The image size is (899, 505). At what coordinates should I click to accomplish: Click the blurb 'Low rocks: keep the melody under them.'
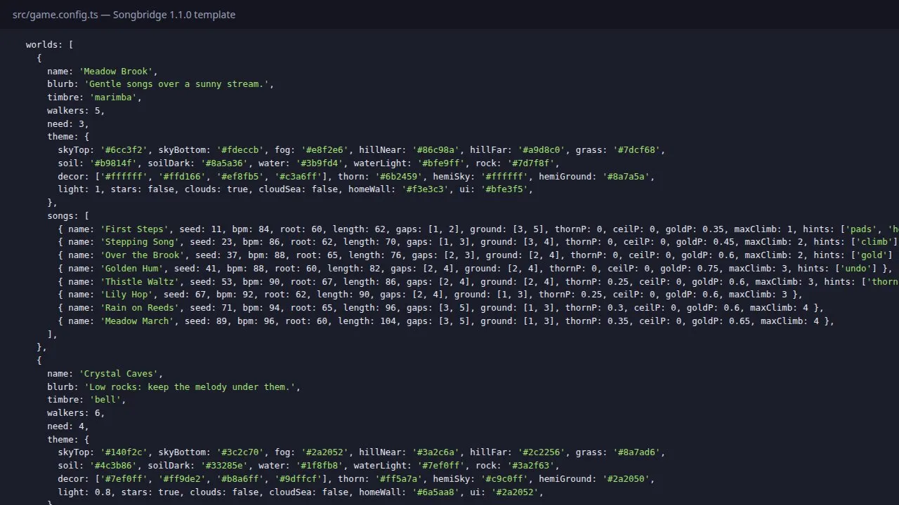pos(190,387)
